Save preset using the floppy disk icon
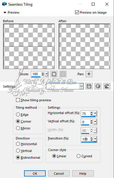 [x=89, y=86]
